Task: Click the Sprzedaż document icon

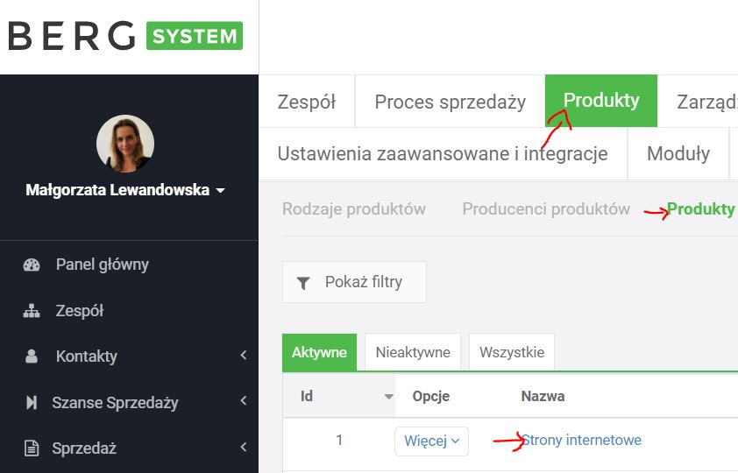Action: point(32,448)
